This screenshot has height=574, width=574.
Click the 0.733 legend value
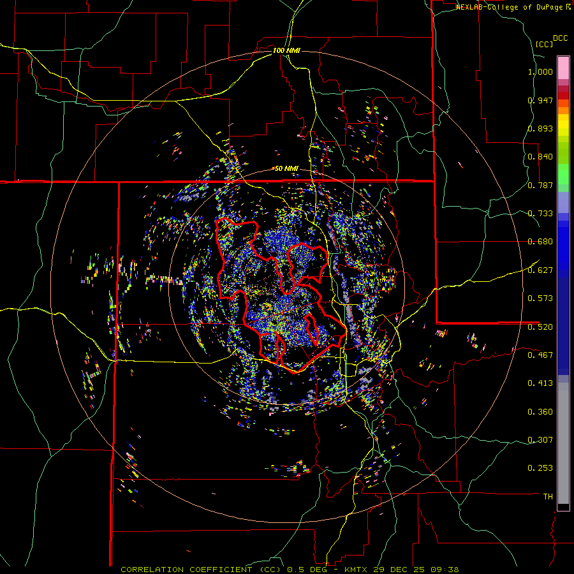point(540,214)
